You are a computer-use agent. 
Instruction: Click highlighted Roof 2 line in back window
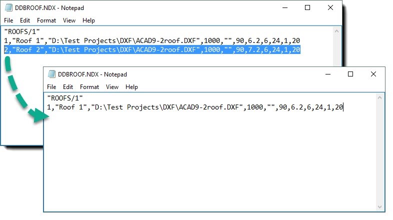[152, 49]
